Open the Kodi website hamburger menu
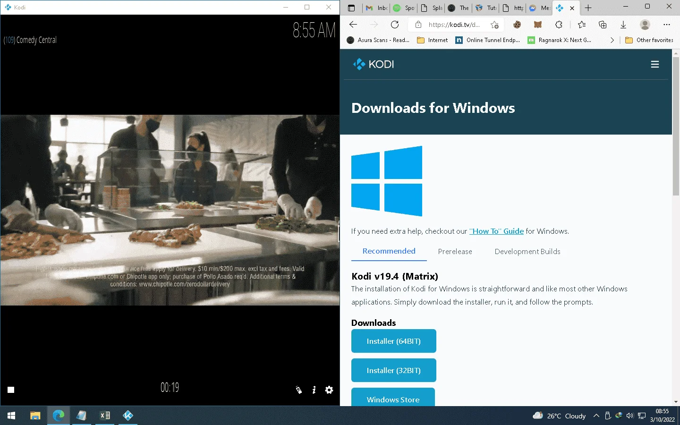Image resolution: width=680 pixels, height=425 pixels. coord(655,64)
